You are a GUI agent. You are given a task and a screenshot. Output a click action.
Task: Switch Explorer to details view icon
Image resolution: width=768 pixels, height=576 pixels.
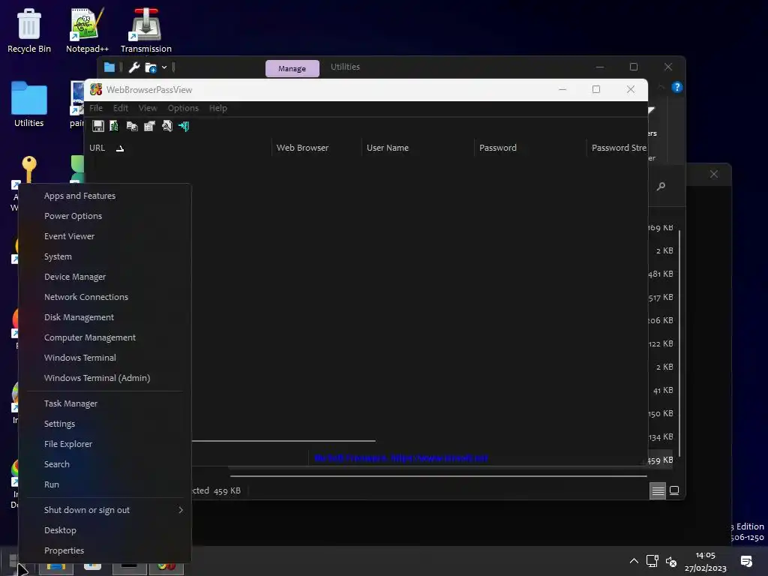click(x=658, y=490)
